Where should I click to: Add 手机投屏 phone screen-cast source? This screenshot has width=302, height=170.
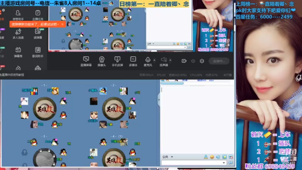coord(117,62)
